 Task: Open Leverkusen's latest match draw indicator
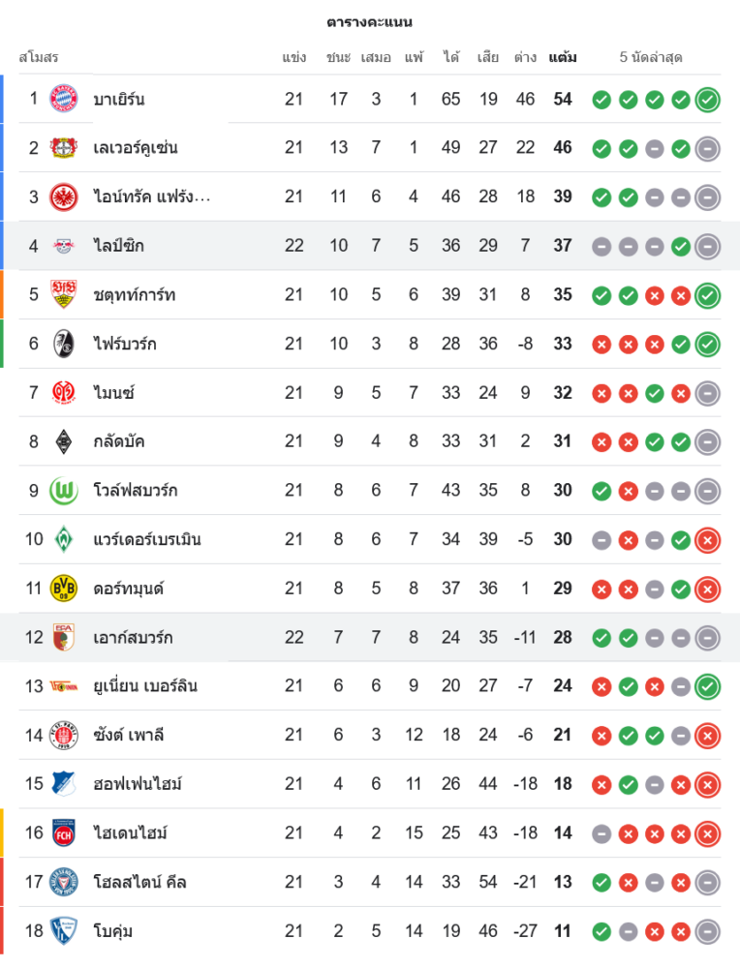point(707,148)
